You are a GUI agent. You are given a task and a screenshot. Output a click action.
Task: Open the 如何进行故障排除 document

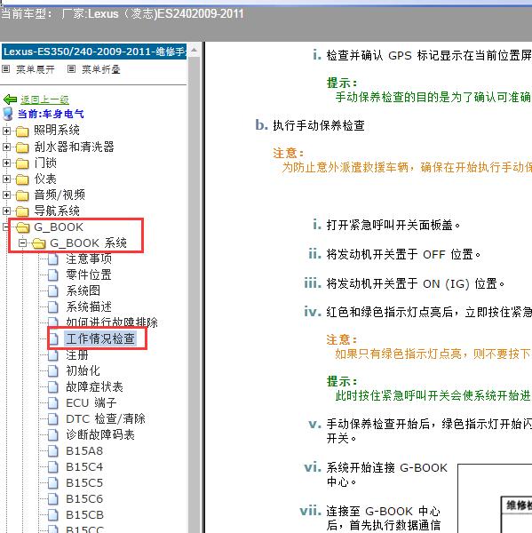point(112,322)
